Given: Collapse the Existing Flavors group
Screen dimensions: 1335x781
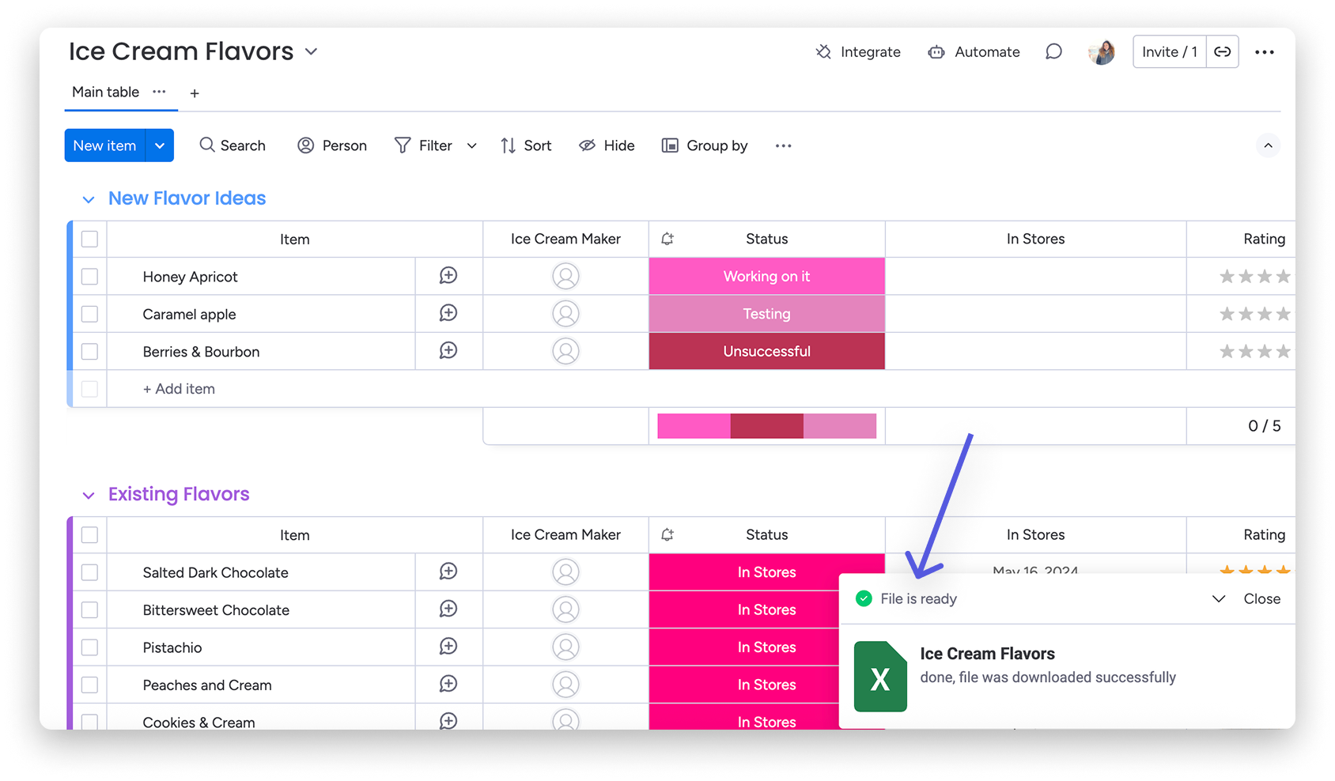Looking at the screenshot, I should [x=89, y=495].
